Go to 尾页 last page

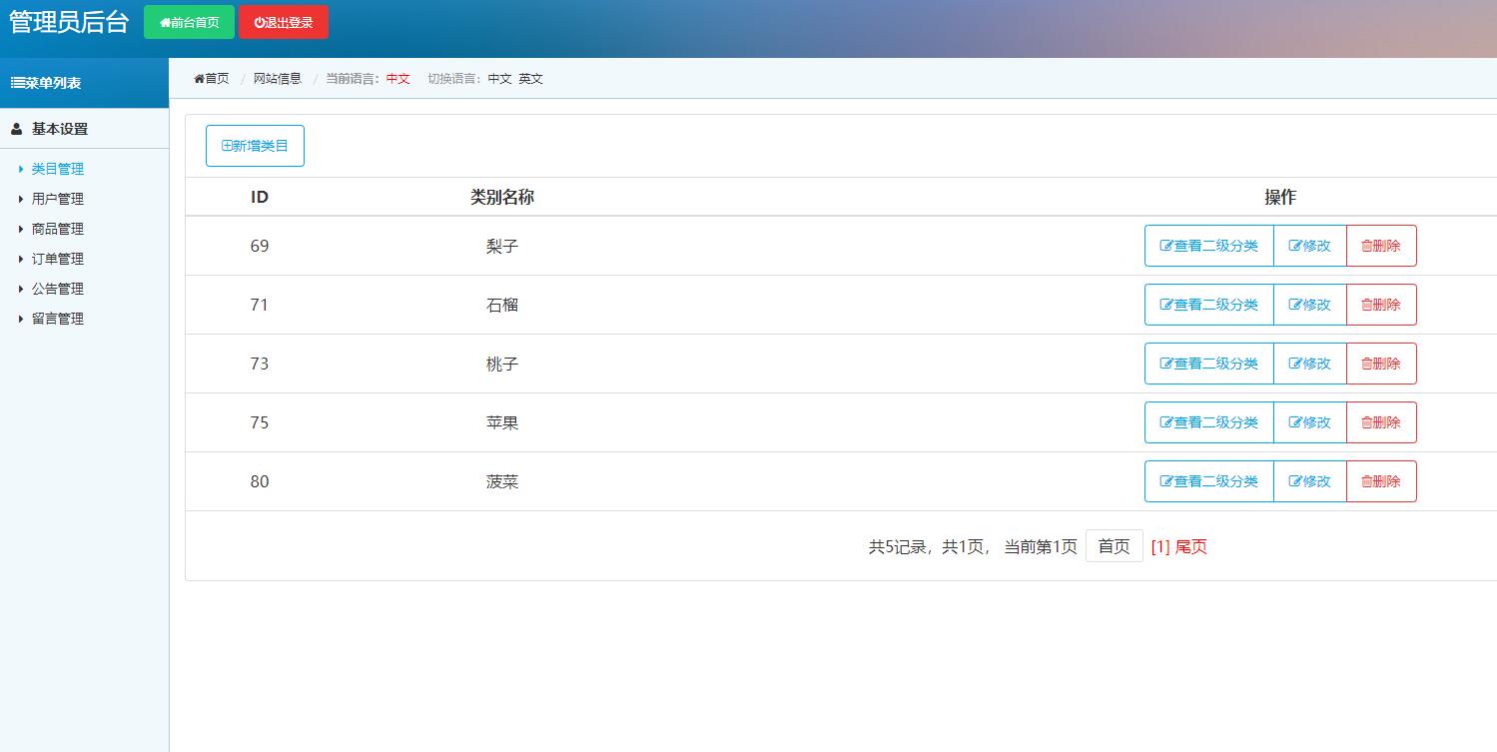(x=1191, y=546)
